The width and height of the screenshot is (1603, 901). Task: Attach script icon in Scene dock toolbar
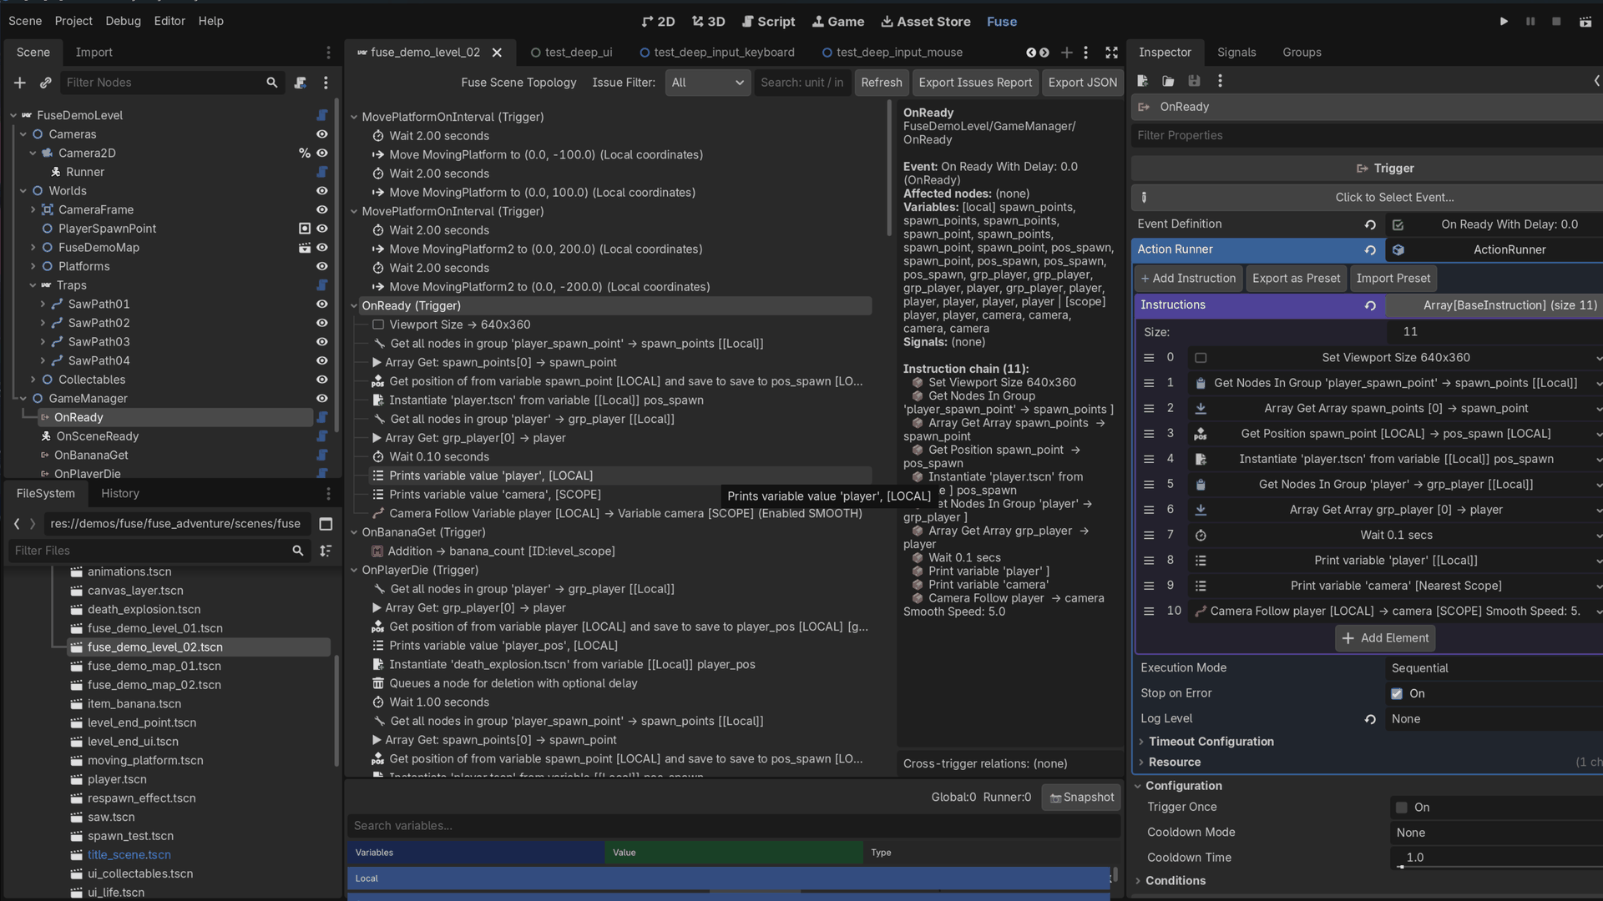tap(301, 83)
